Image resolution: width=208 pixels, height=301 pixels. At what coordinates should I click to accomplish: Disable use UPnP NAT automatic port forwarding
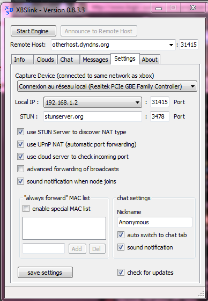click(x=20, y=144)
